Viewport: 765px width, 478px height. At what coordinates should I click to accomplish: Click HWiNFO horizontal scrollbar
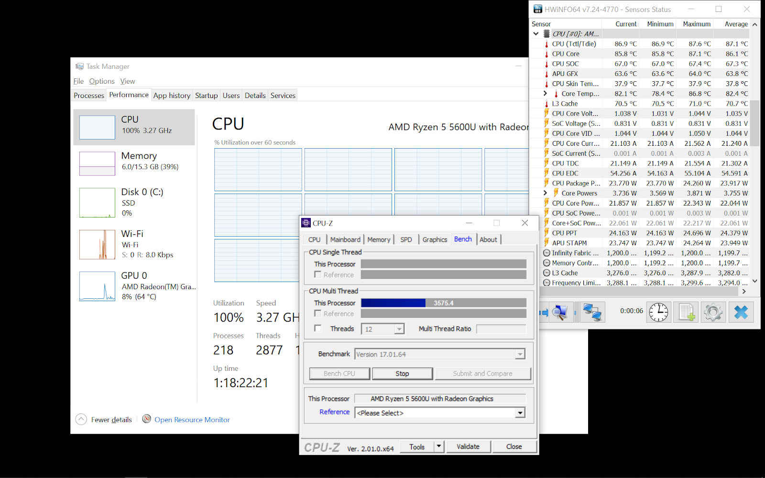640,291
